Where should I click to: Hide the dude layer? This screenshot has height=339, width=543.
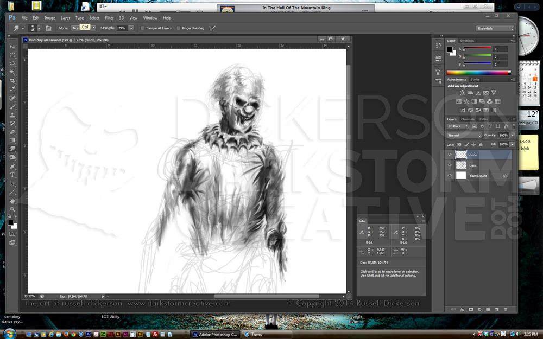(450, 155)
